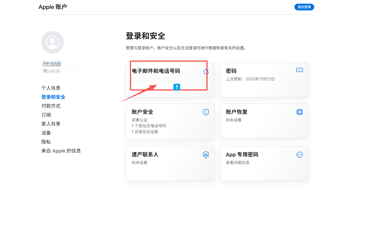Click the ellipsis icon in the 密码 card
This screenshot has width=369, height=229.
coord(300,70)
